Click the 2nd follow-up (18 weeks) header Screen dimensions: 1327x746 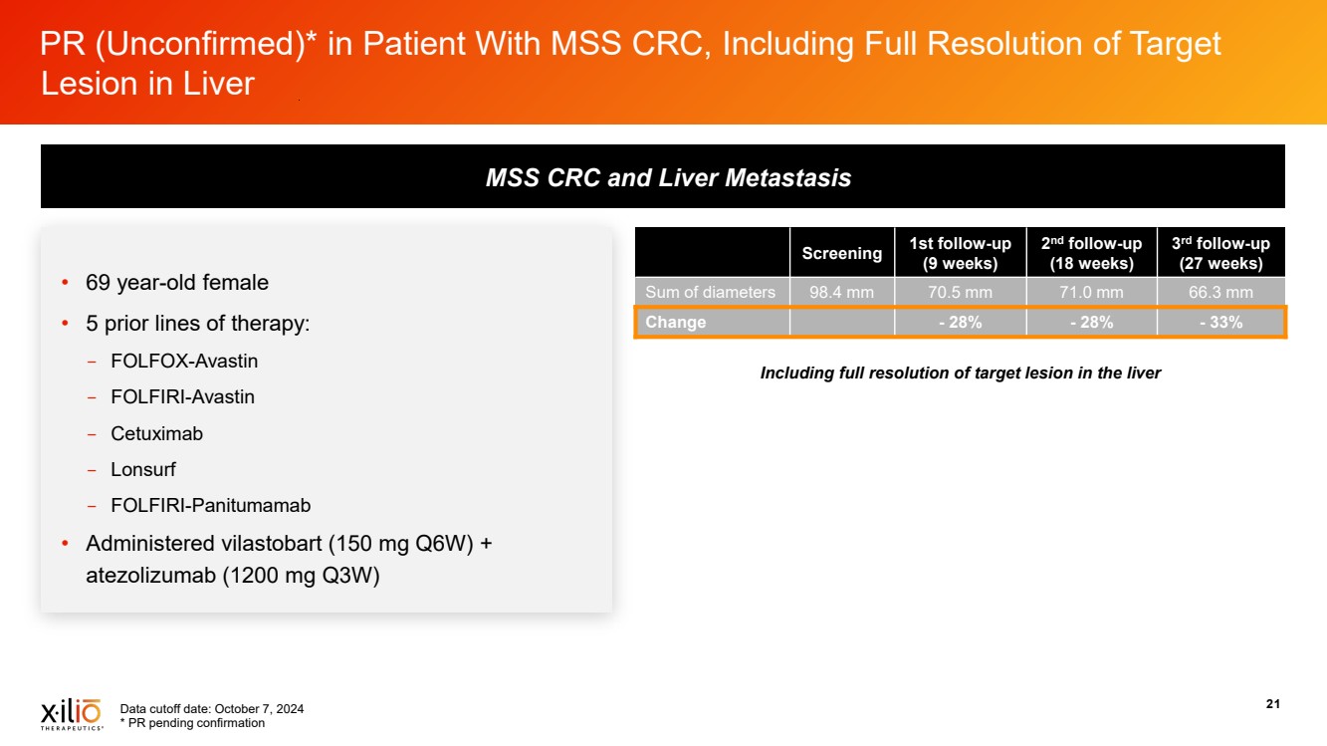(x=1090, y=253)
